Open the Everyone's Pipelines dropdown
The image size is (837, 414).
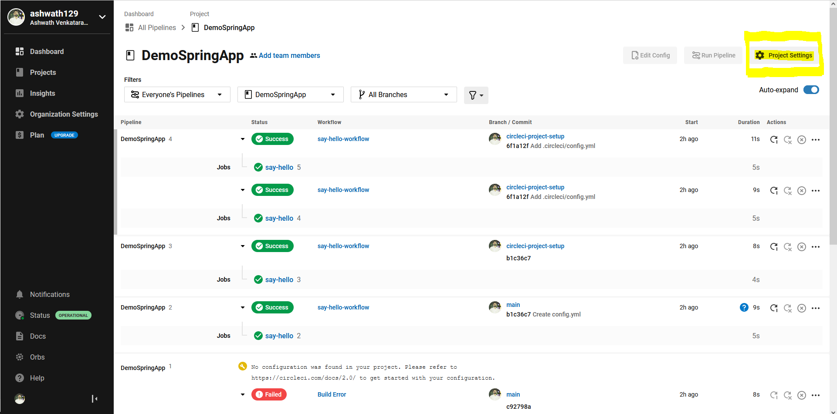177,94
